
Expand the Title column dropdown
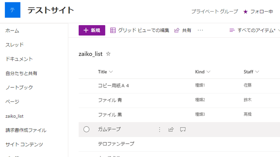[111, 72]
